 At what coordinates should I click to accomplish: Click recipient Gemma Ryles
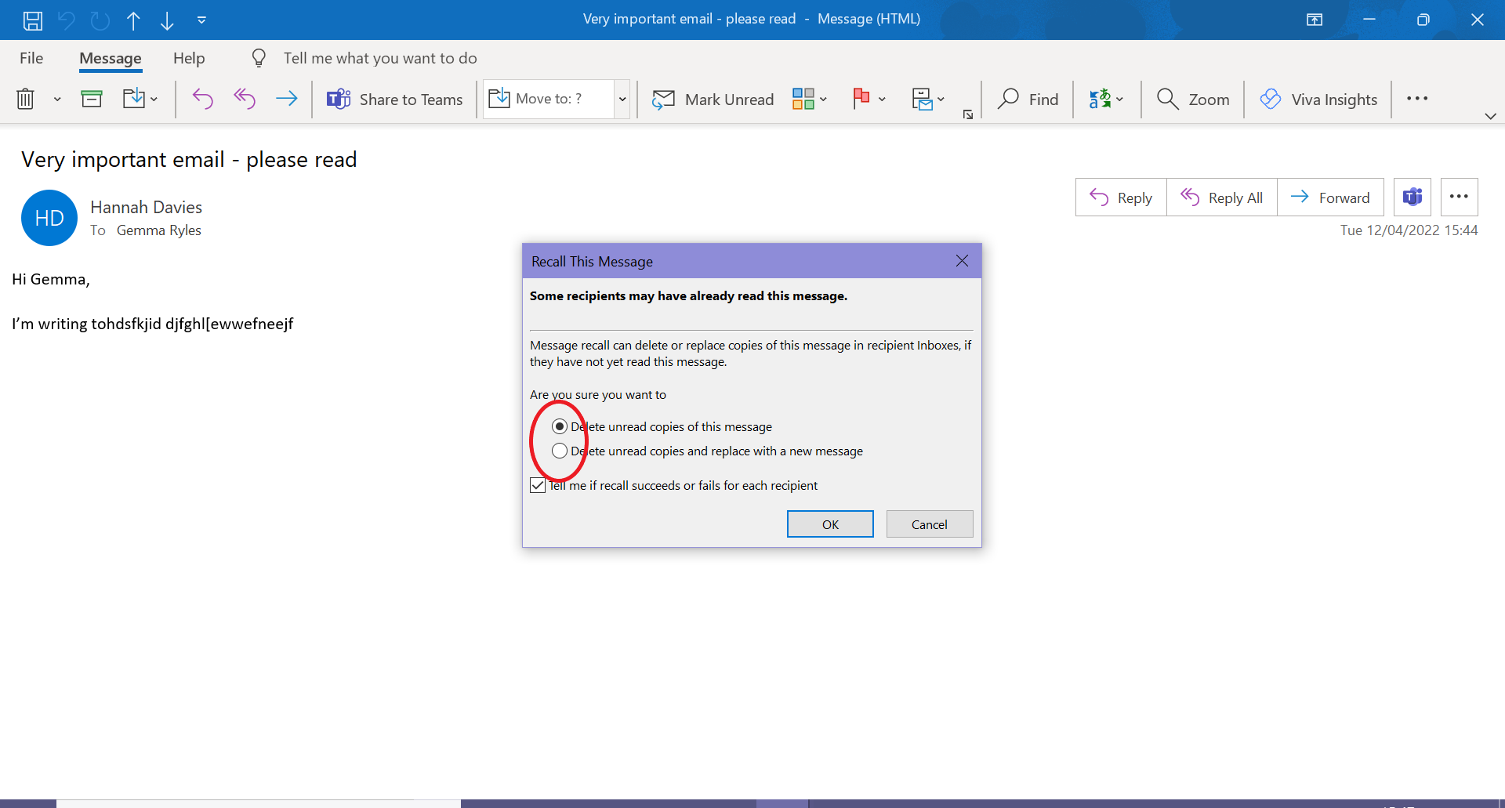pyautogui.click(x=159, y=230)
